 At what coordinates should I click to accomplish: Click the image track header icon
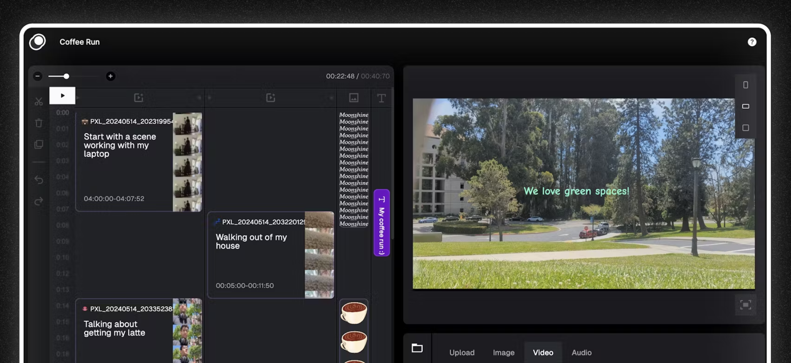coord(353,98)
